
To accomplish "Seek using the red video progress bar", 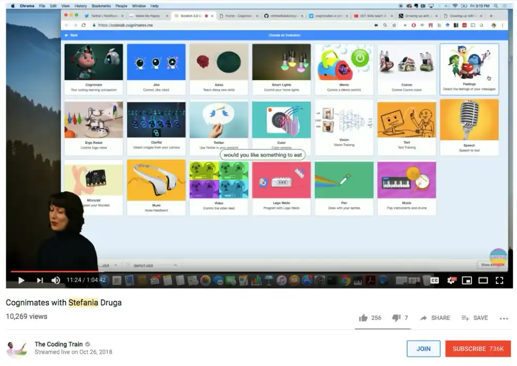I will tap(52, 271).
